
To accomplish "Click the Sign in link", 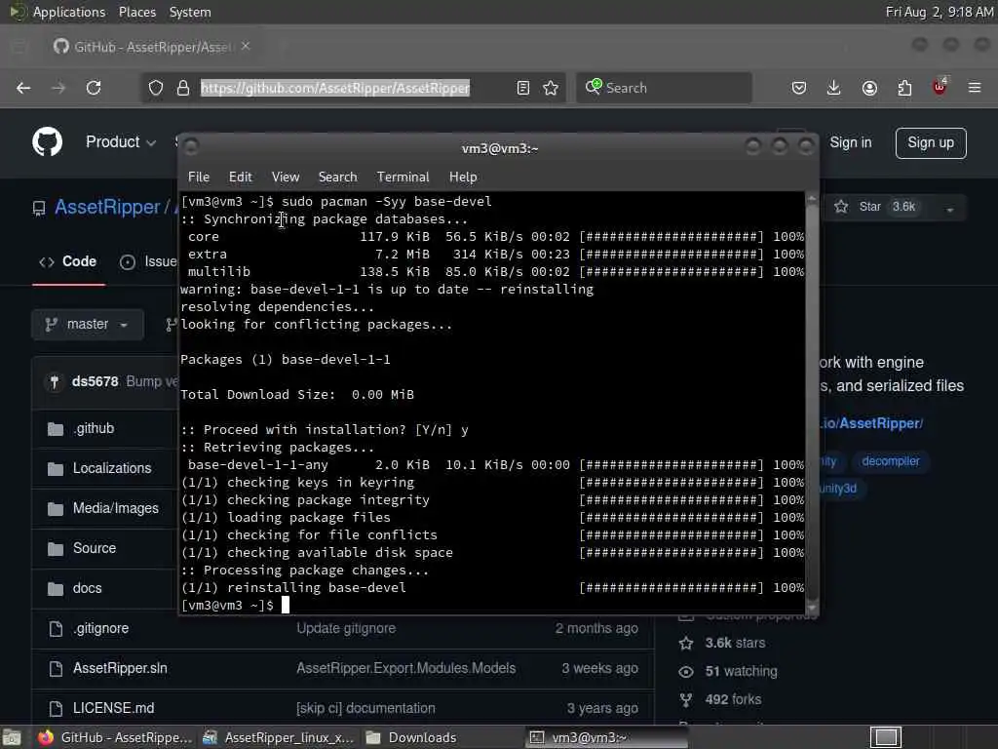I will [850, 142].
